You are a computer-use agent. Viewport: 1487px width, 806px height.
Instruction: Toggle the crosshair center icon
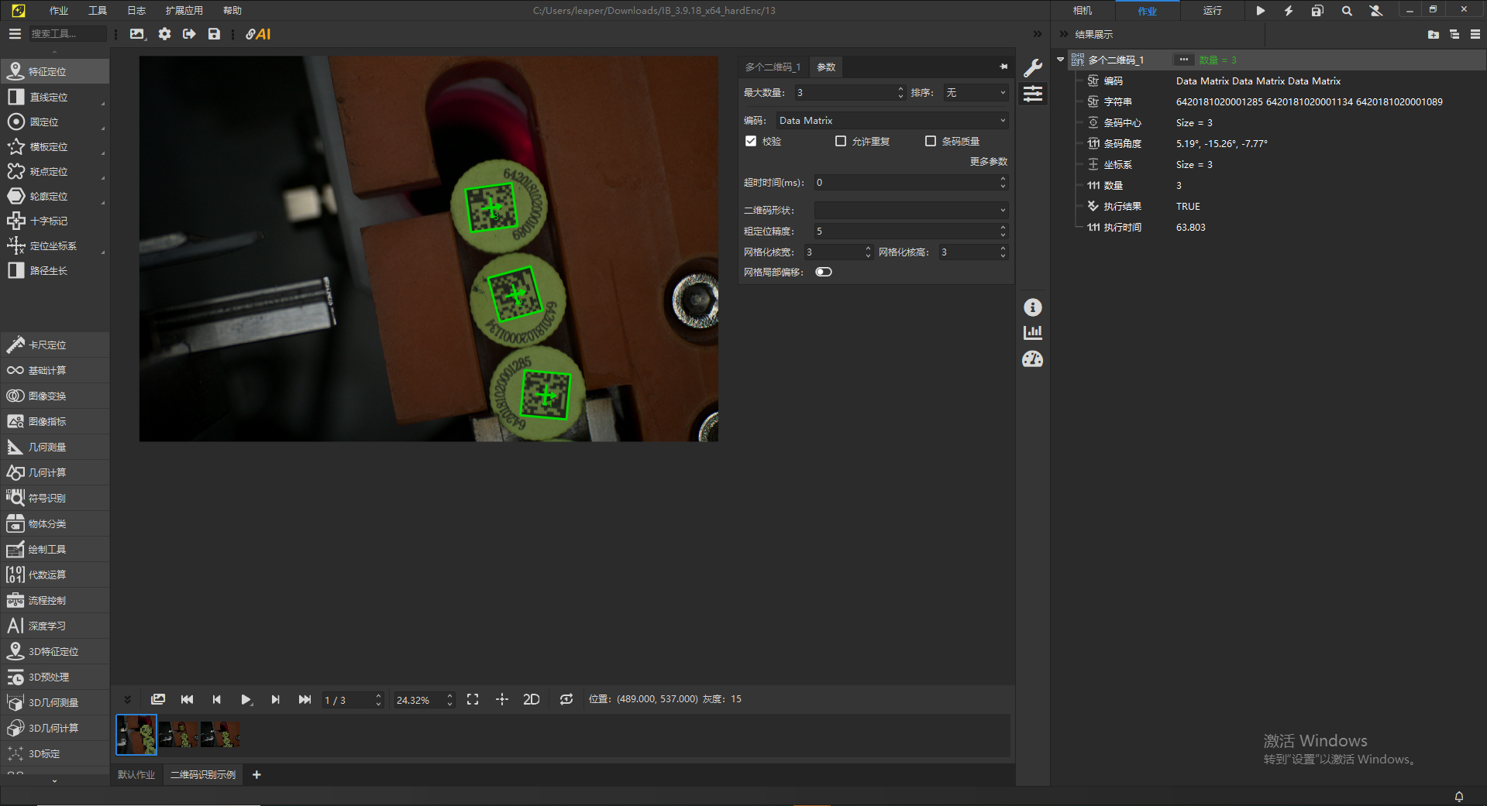click(x=502, y=699)
